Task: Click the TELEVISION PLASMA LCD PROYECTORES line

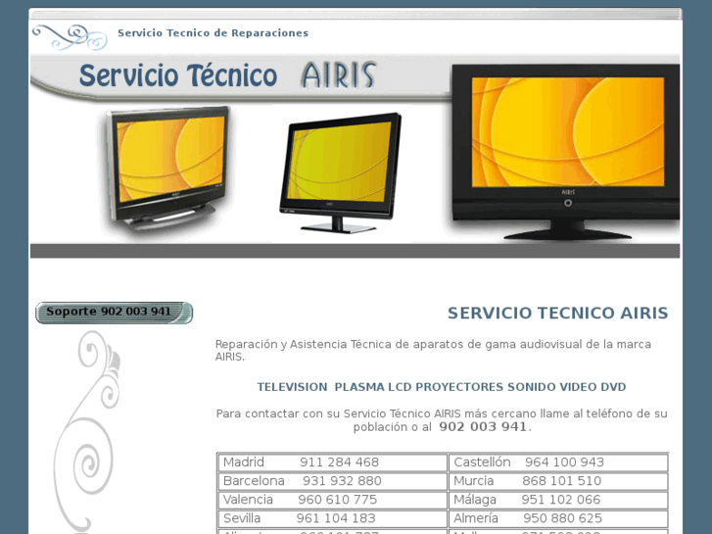Action: [442, 387]
